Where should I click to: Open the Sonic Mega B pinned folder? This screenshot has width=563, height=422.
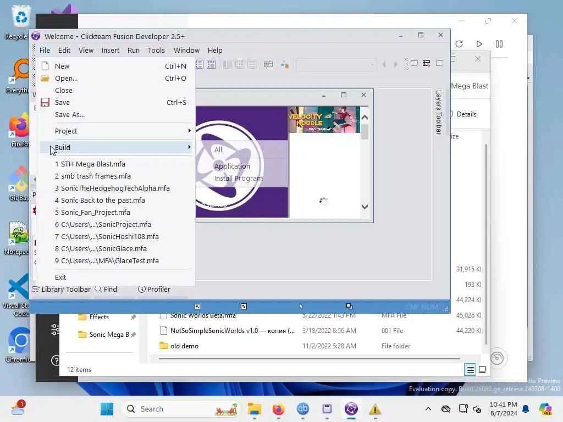tap(109, 335)
